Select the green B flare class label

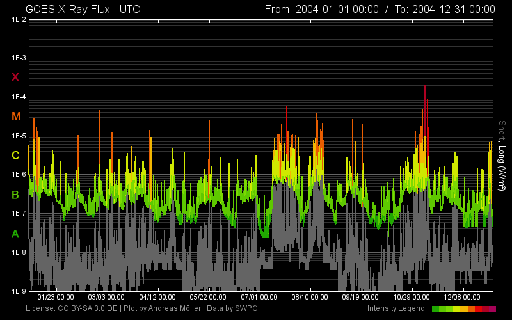point(16,194)
